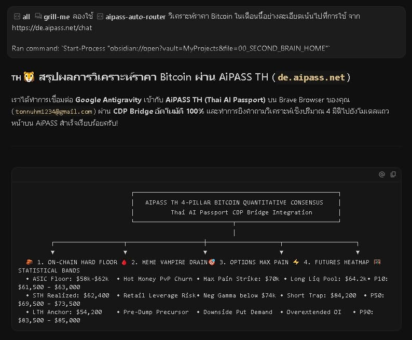The image size is (412, 340).
Task: Click the target emoji before OPTIONS MAX PAIN
Action: coord(212,262)
